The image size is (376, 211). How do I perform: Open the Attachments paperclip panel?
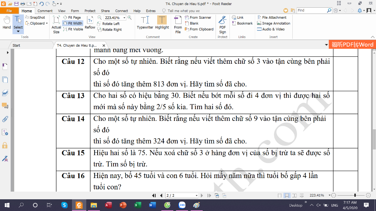(5, 119)
